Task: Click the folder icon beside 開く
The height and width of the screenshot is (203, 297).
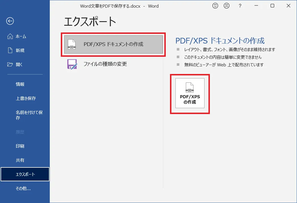Action: coord(10,64)
